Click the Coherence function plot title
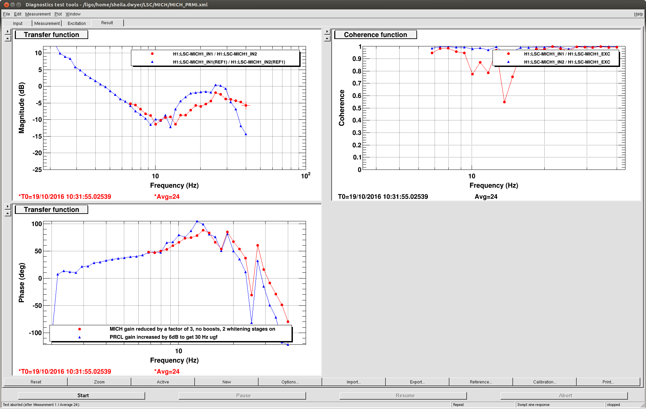Image resolution: width=646 pixels, height=409 pixels. [376, 35]
